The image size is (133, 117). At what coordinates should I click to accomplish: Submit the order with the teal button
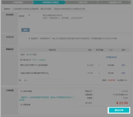pyautogui.click(x=119, y=110)
